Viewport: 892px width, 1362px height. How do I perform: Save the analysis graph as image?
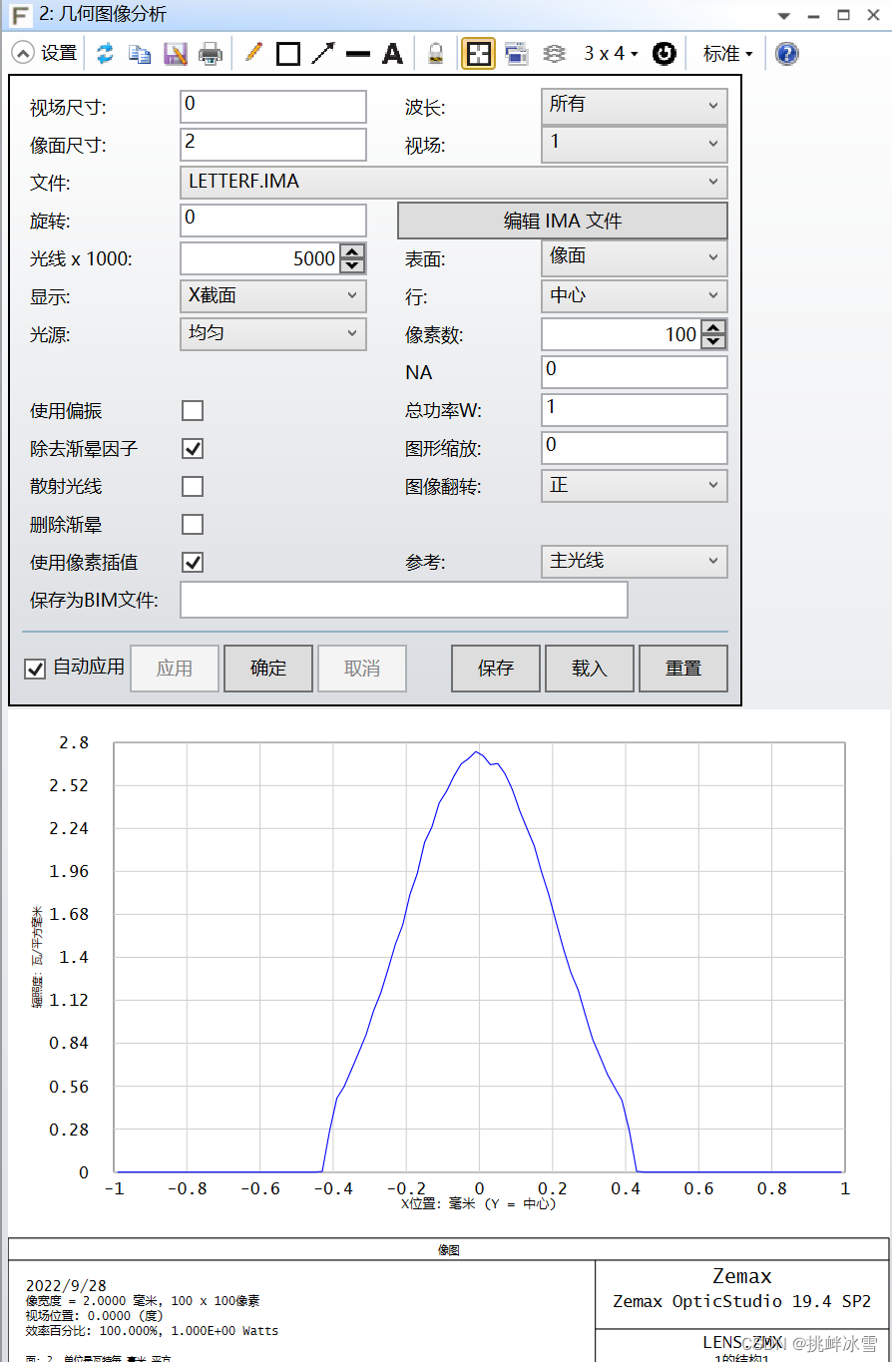tap(176, 53)
